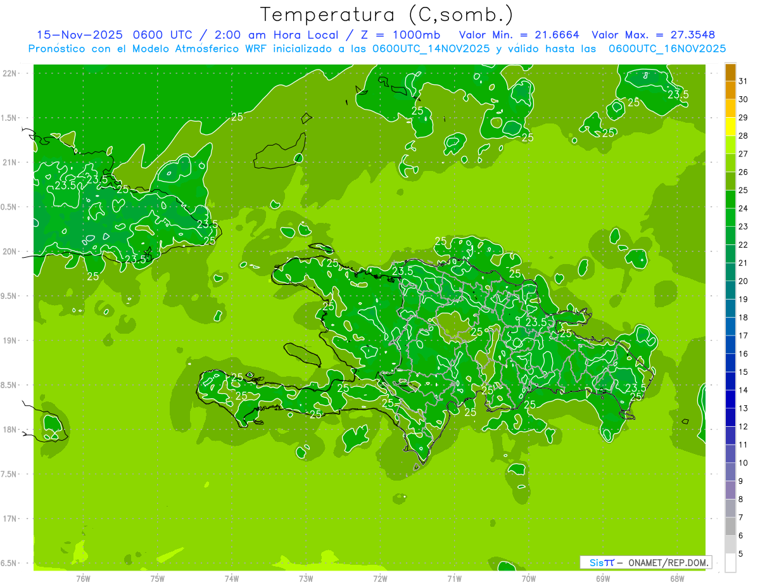Click the "75W" longitude axis label
The width and height of the screenshot is (760, 587).
158,579
